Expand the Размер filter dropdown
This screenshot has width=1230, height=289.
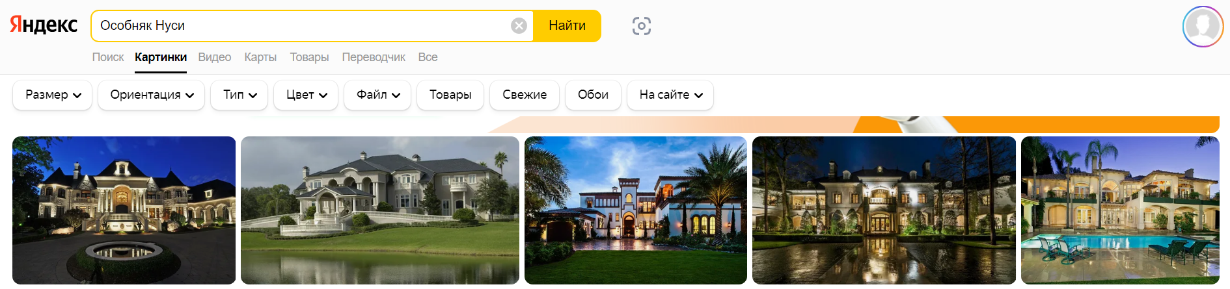click(x=53, y=95)
